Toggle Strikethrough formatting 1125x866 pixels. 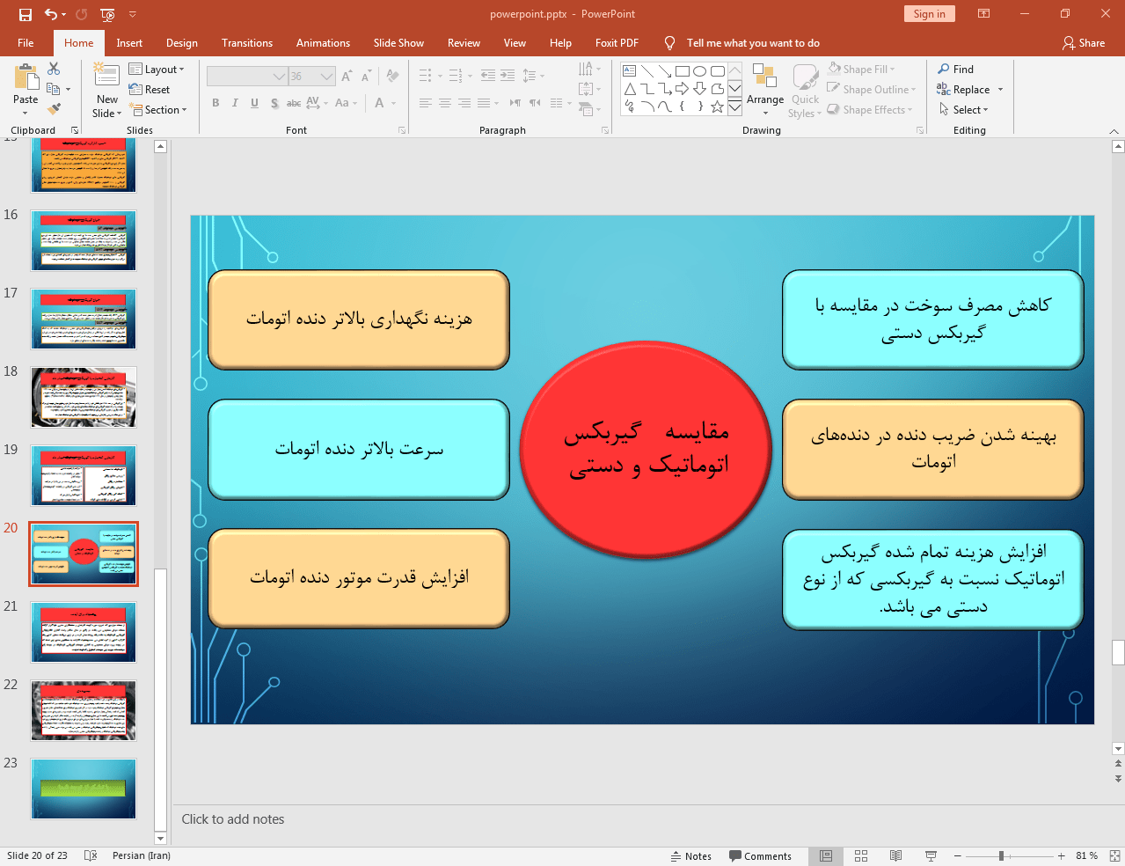294,103
